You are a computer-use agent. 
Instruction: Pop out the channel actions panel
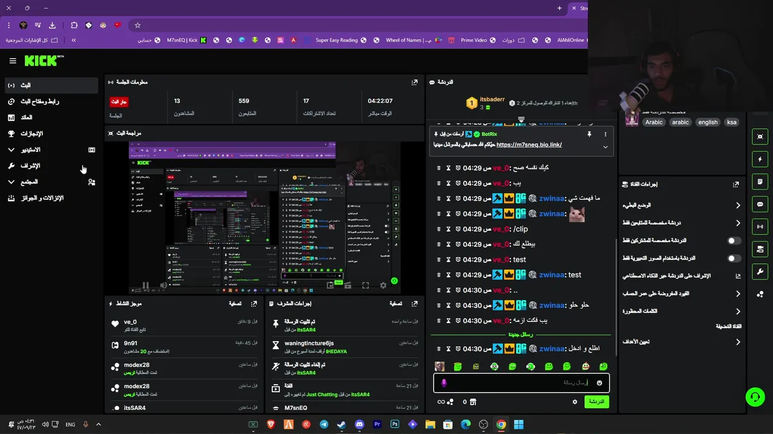pos(736,184)
